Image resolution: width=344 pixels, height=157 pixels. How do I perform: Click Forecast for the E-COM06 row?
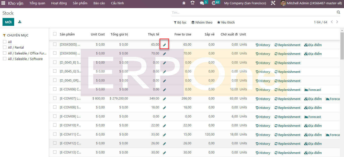click(313, 90)
